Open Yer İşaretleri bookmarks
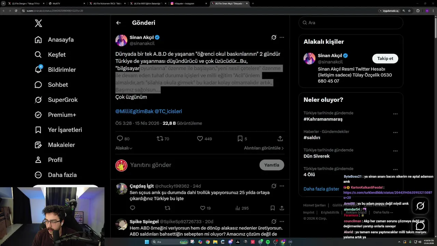The width and height of the screenshot is (437, 246). point(58,130)
